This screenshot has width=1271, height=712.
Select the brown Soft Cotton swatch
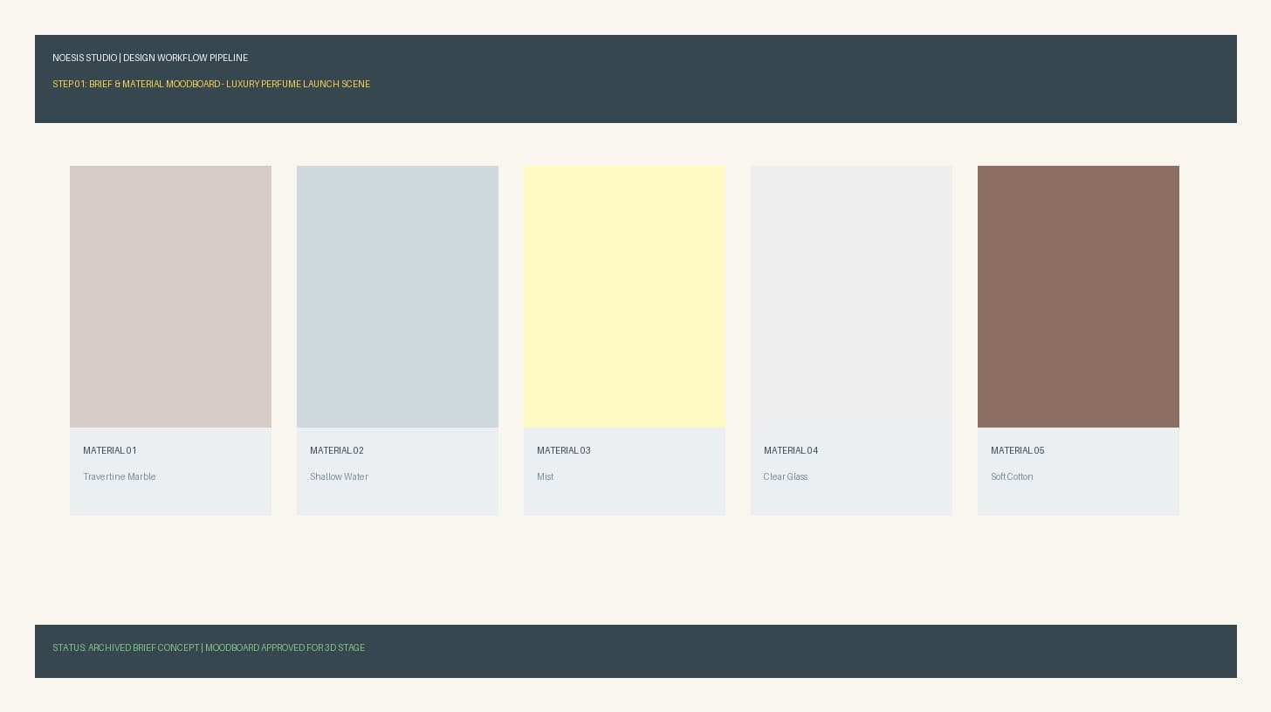[x=1078, y=297]
